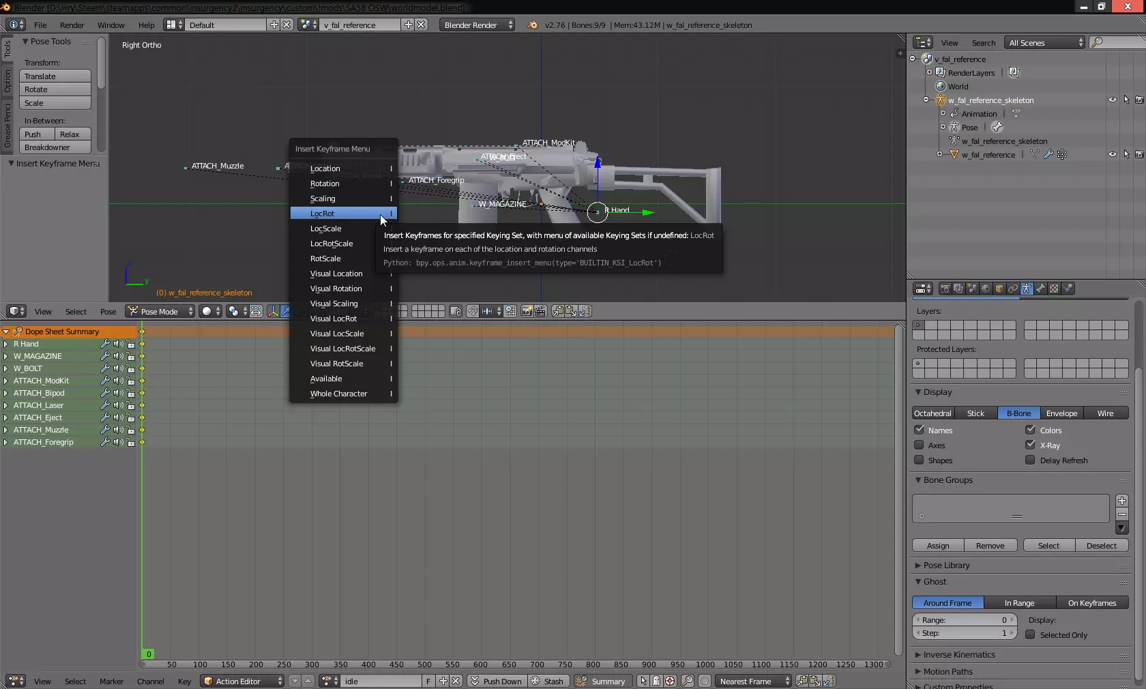Viewport: 1146px width, 689px height.
Task: Select Whole Character keying set
Action: tap(338, 394)
